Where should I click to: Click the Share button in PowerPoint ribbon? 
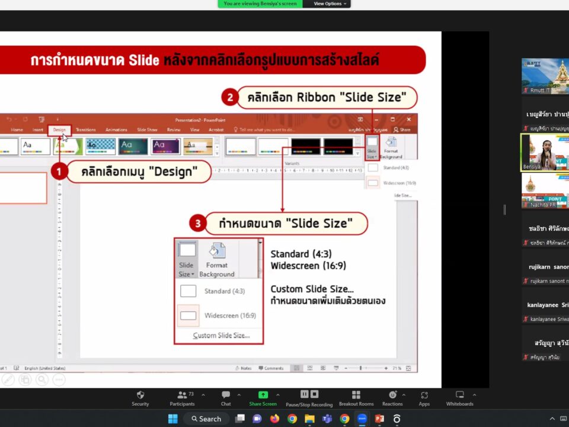click(x=402, y=130)
